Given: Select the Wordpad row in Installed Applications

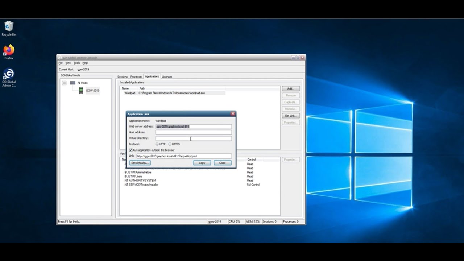Looking at the screenshot, I should (173, 93).
